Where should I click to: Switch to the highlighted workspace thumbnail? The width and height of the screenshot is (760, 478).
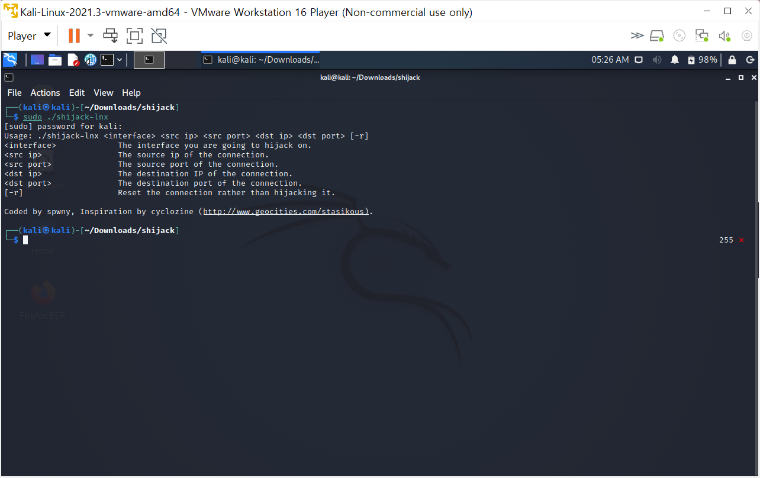[149, 60]
